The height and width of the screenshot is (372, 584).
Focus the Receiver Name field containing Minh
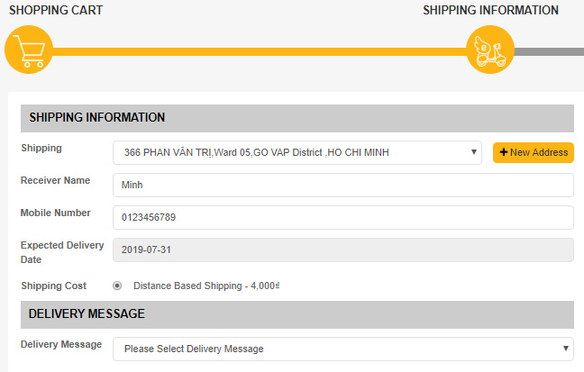343,185
